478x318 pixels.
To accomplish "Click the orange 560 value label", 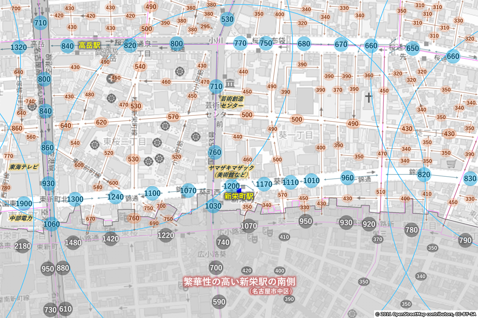I will [x=31, y=137].
